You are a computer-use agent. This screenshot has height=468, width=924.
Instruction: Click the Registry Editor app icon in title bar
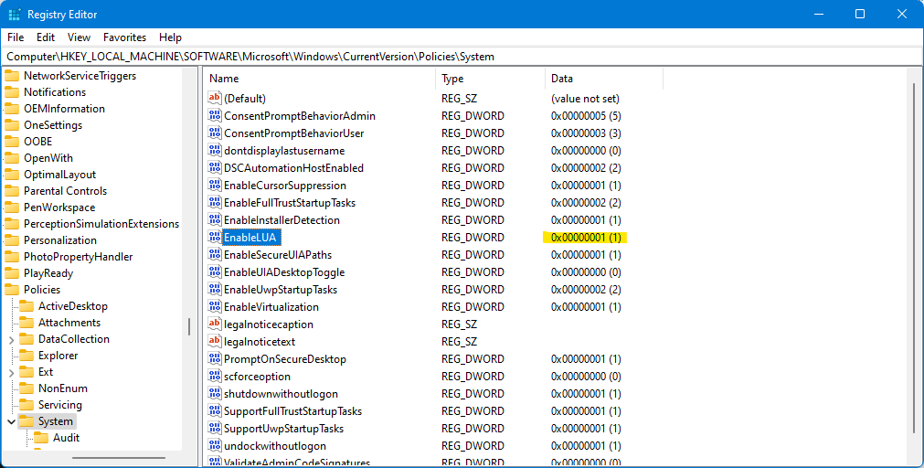(16, 15)
